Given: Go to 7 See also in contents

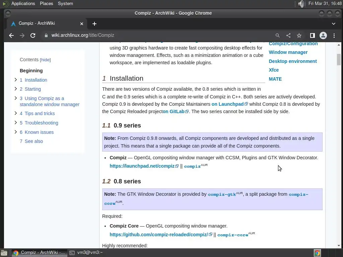Looking at the screenshot, I should coord(31,142).
